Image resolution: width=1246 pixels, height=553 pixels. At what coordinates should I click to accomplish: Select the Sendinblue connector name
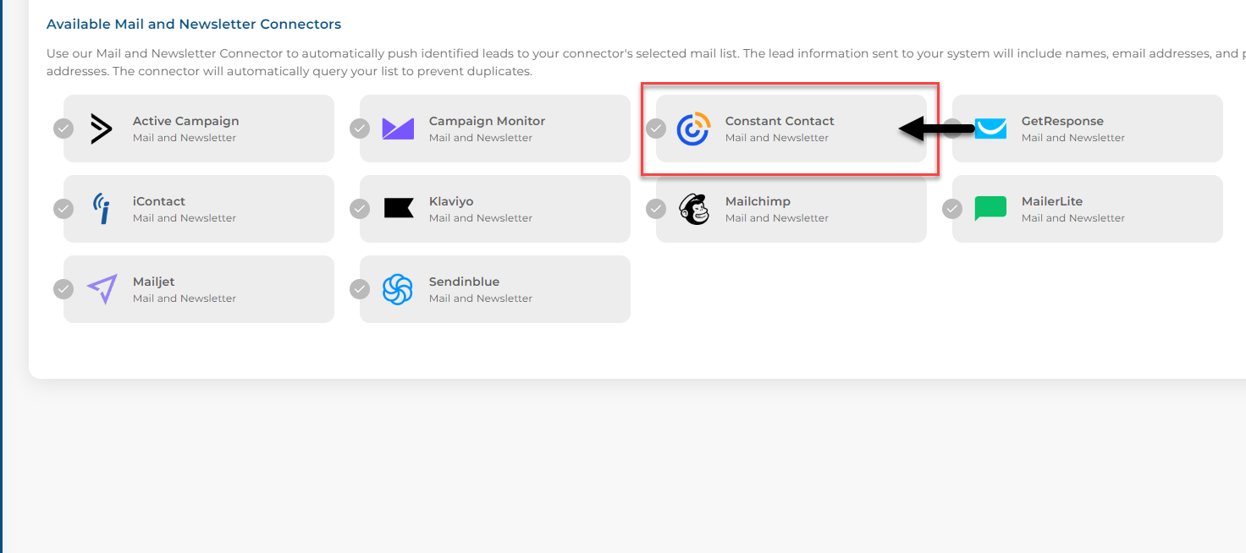pos(464,282)
